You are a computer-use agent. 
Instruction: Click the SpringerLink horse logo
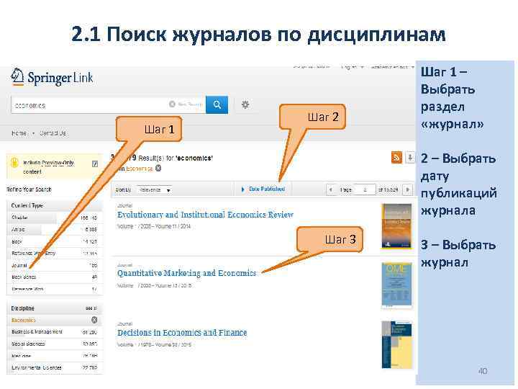tap(17, 77)
